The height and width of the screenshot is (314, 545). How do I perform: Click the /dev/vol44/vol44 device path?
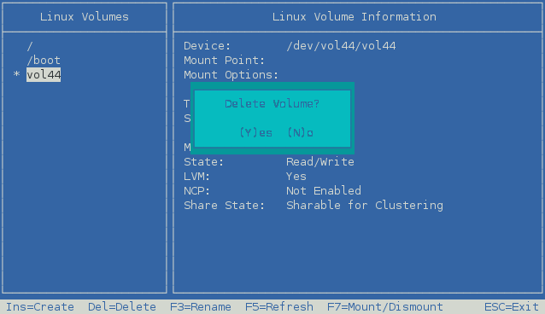coord(341,46)
